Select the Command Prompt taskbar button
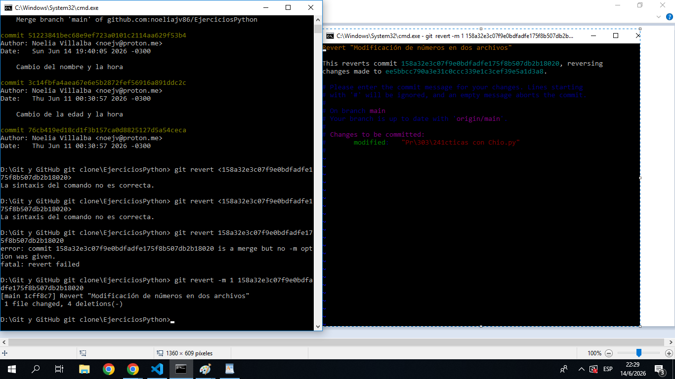Screen dimensions: 675x379 coord(181,369)
